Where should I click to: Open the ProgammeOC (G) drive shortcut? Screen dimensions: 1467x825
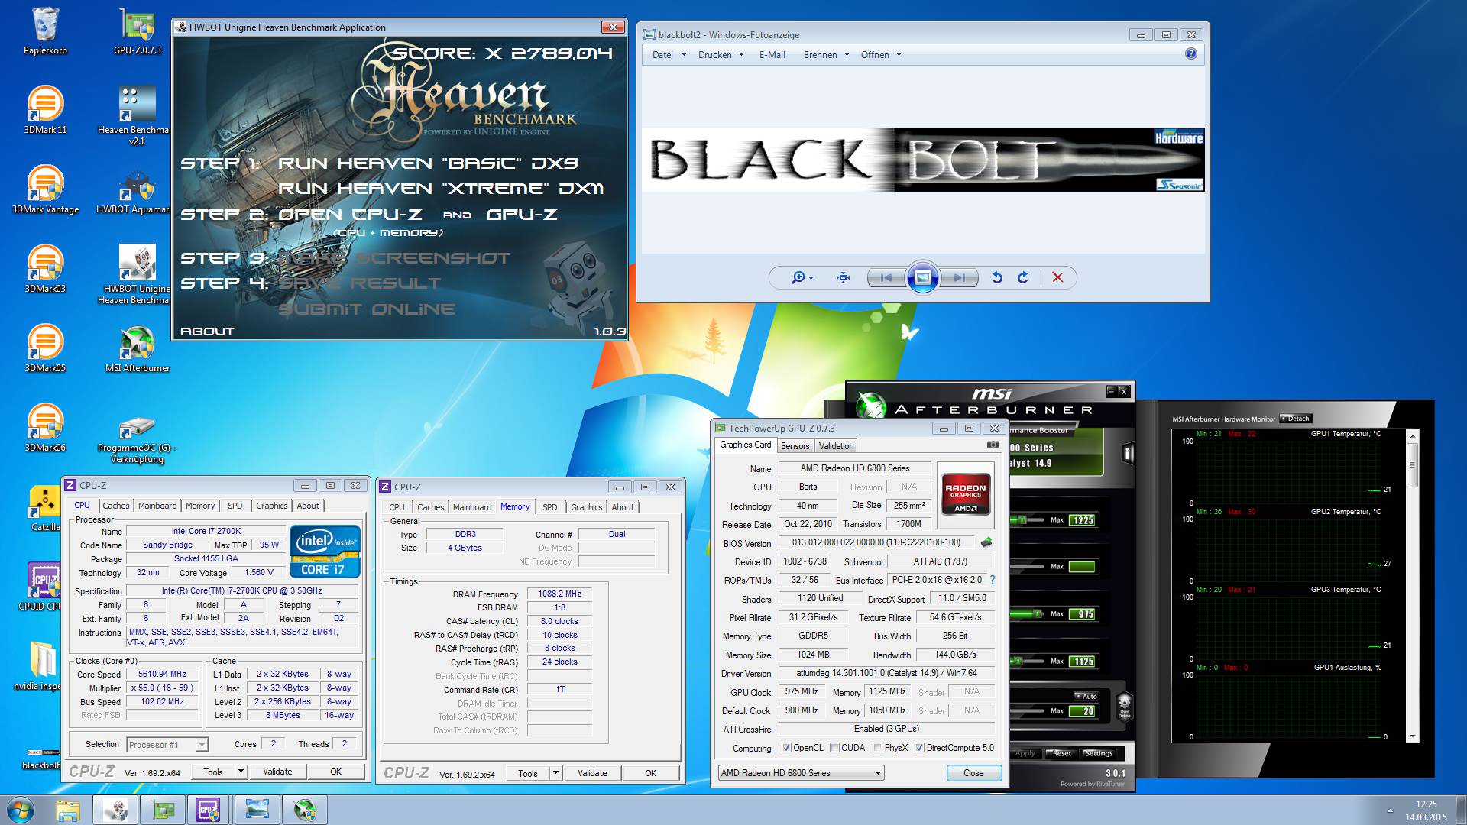pyautogui.click(x=137, y=439)
